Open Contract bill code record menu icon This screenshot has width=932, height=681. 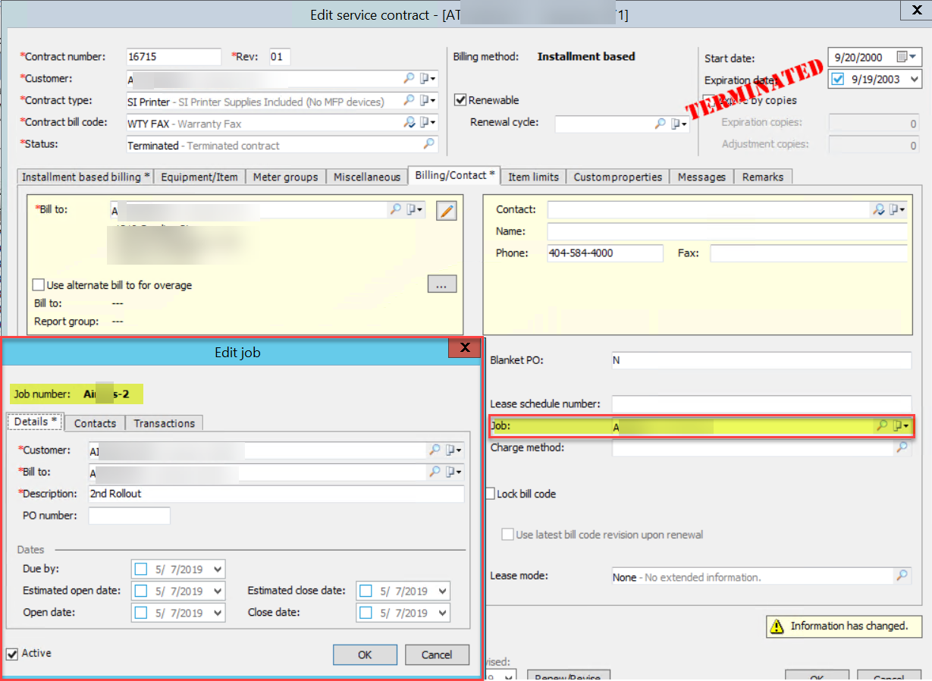click(x=428, y=122)
